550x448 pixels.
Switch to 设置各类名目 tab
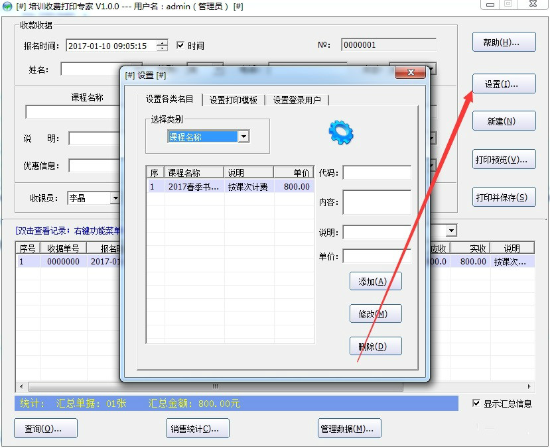click(169, 99)
